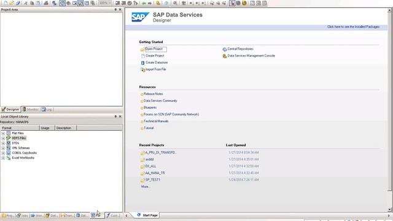Open the Technical Manuals resource
Screen dimensions: 393x221
pos(156,121)
